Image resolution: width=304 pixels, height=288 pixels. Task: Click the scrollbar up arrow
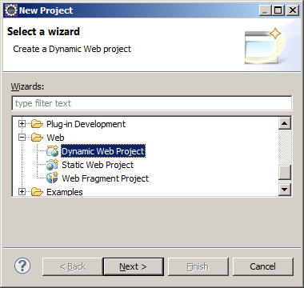click(285, 123)
